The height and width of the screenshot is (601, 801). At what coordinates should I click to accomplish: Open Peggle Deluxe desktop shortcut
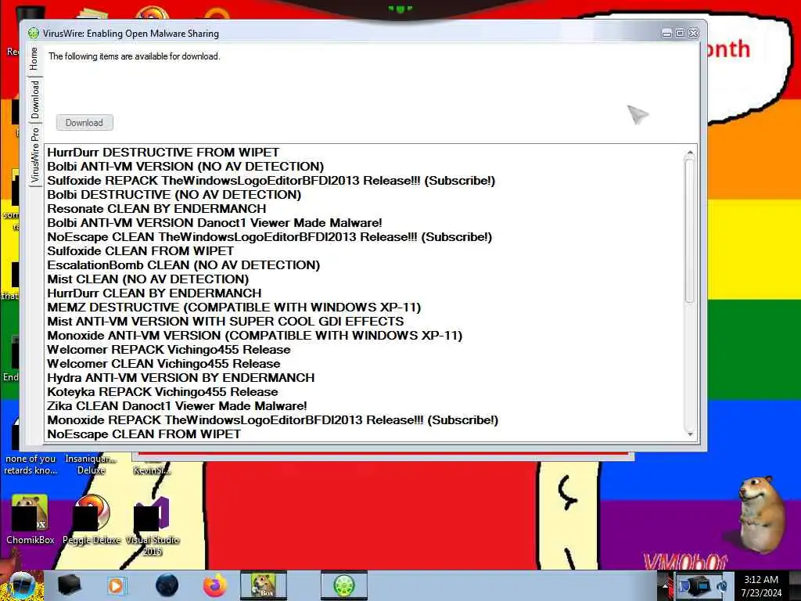coord(92,520)
